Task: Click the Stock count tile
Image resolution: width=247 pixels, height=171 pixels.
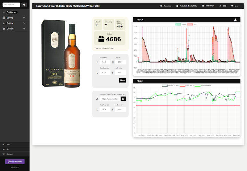Action: coord(98,24)
